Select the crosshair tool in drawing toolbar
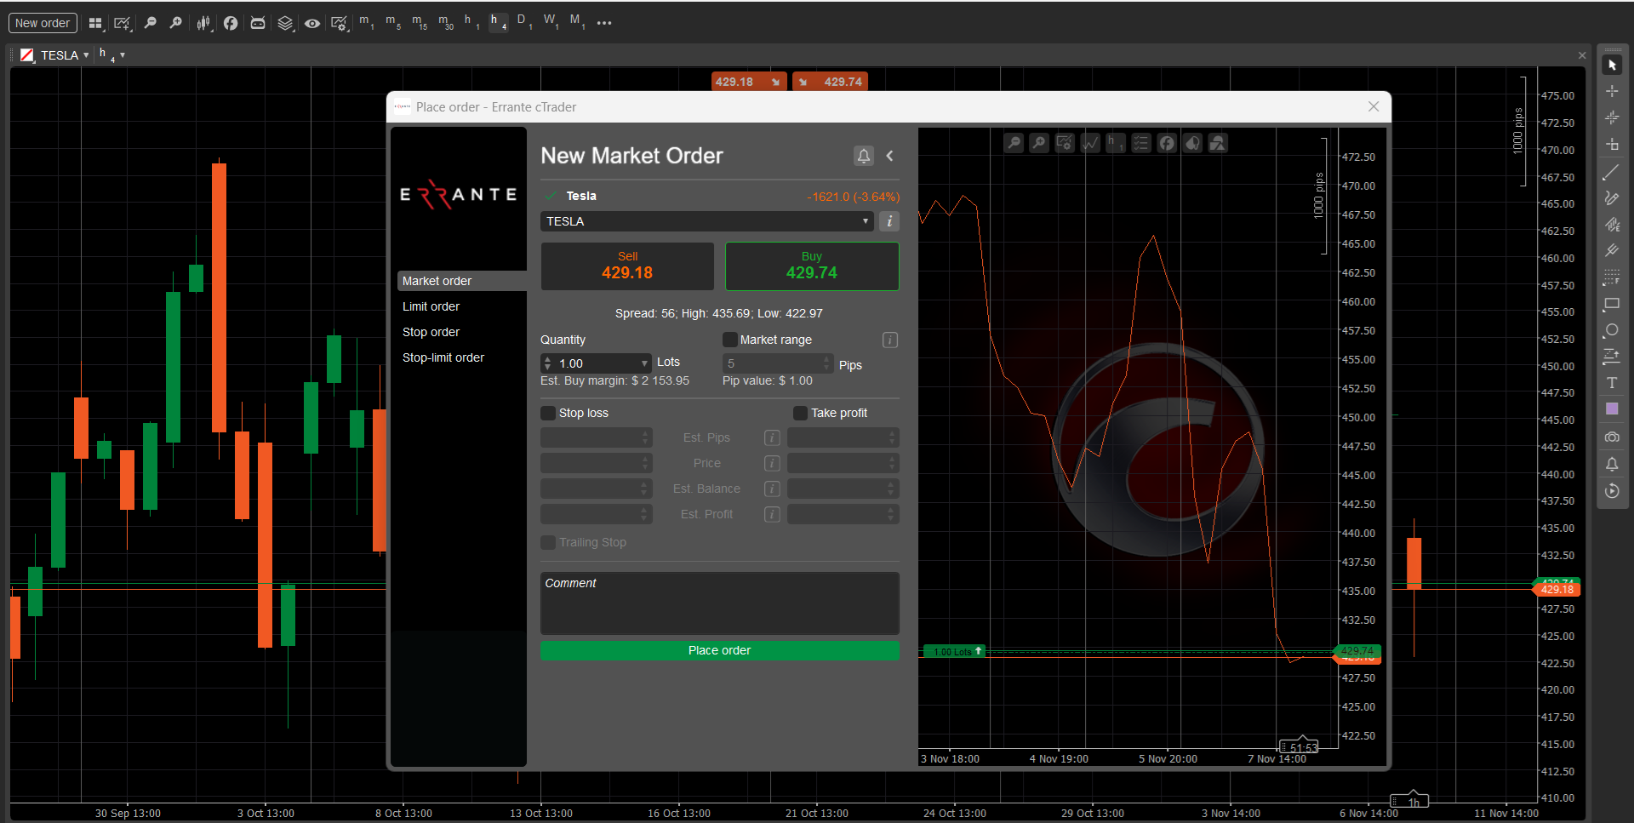Viewport: 1634px width, 823px height. coord(1612,91)
